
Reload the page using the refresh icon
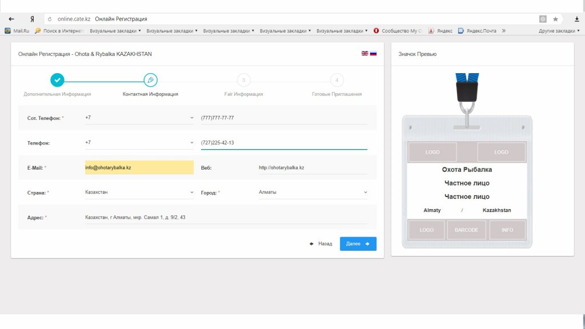click(50, 19)
